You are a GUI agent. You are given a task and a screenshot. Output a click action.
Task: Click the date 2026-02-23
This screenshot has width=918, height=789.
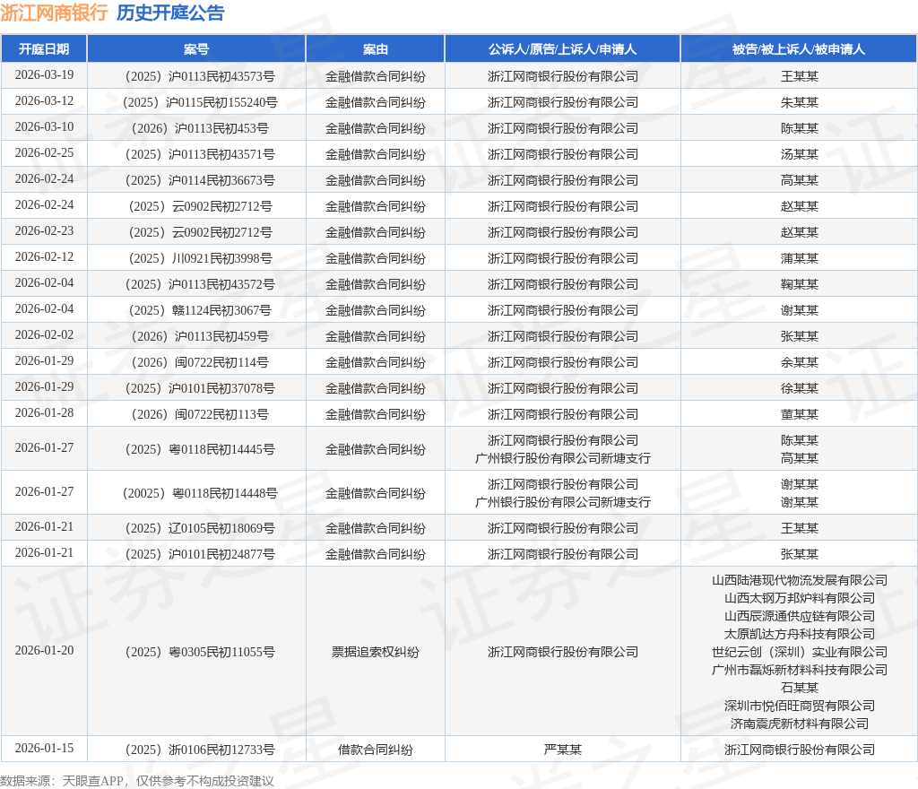pos(45,230)
